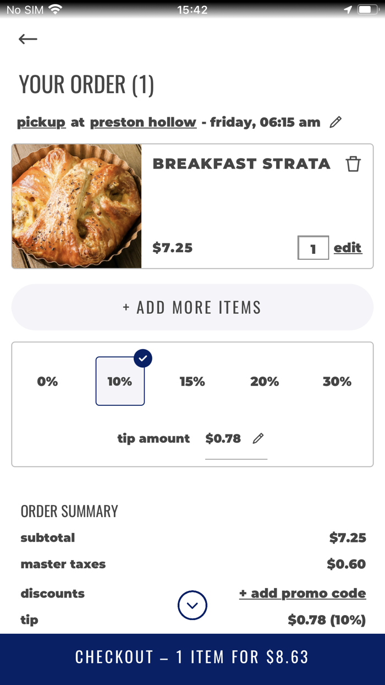Select the 0% tip option
The image size is (385, 685).
47,382
